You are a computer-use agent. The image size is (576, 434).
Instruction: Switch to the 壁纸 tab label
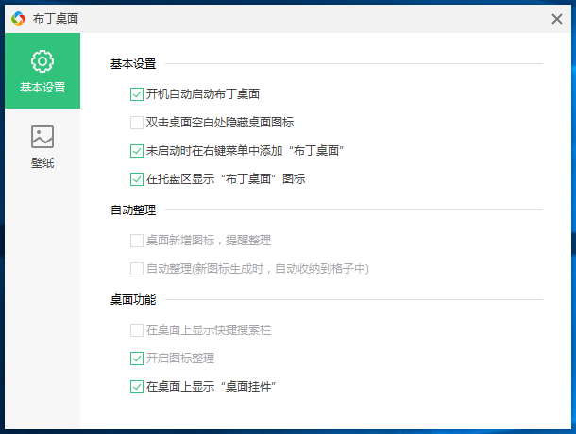[x=42, y=162]
